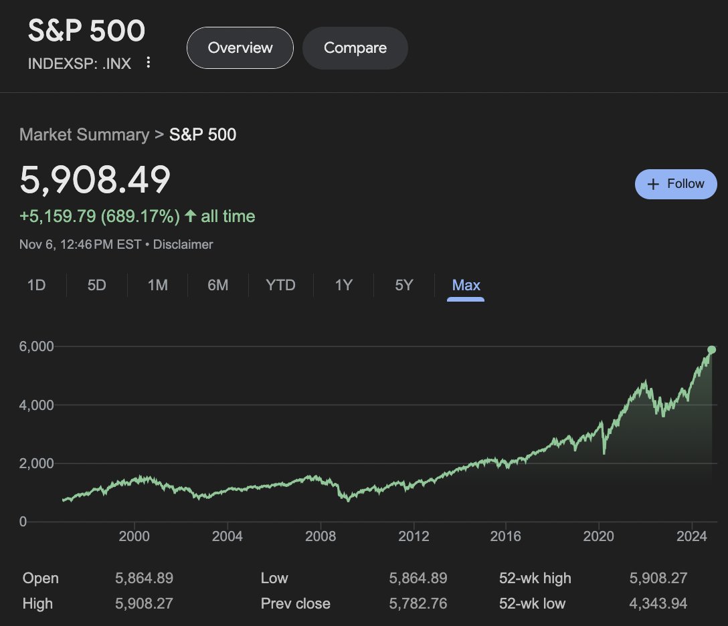Screen dimensions: 728x626
Task: Click the Nov 6, 12:46 PM EST timestamp
Action: point(80,245)
